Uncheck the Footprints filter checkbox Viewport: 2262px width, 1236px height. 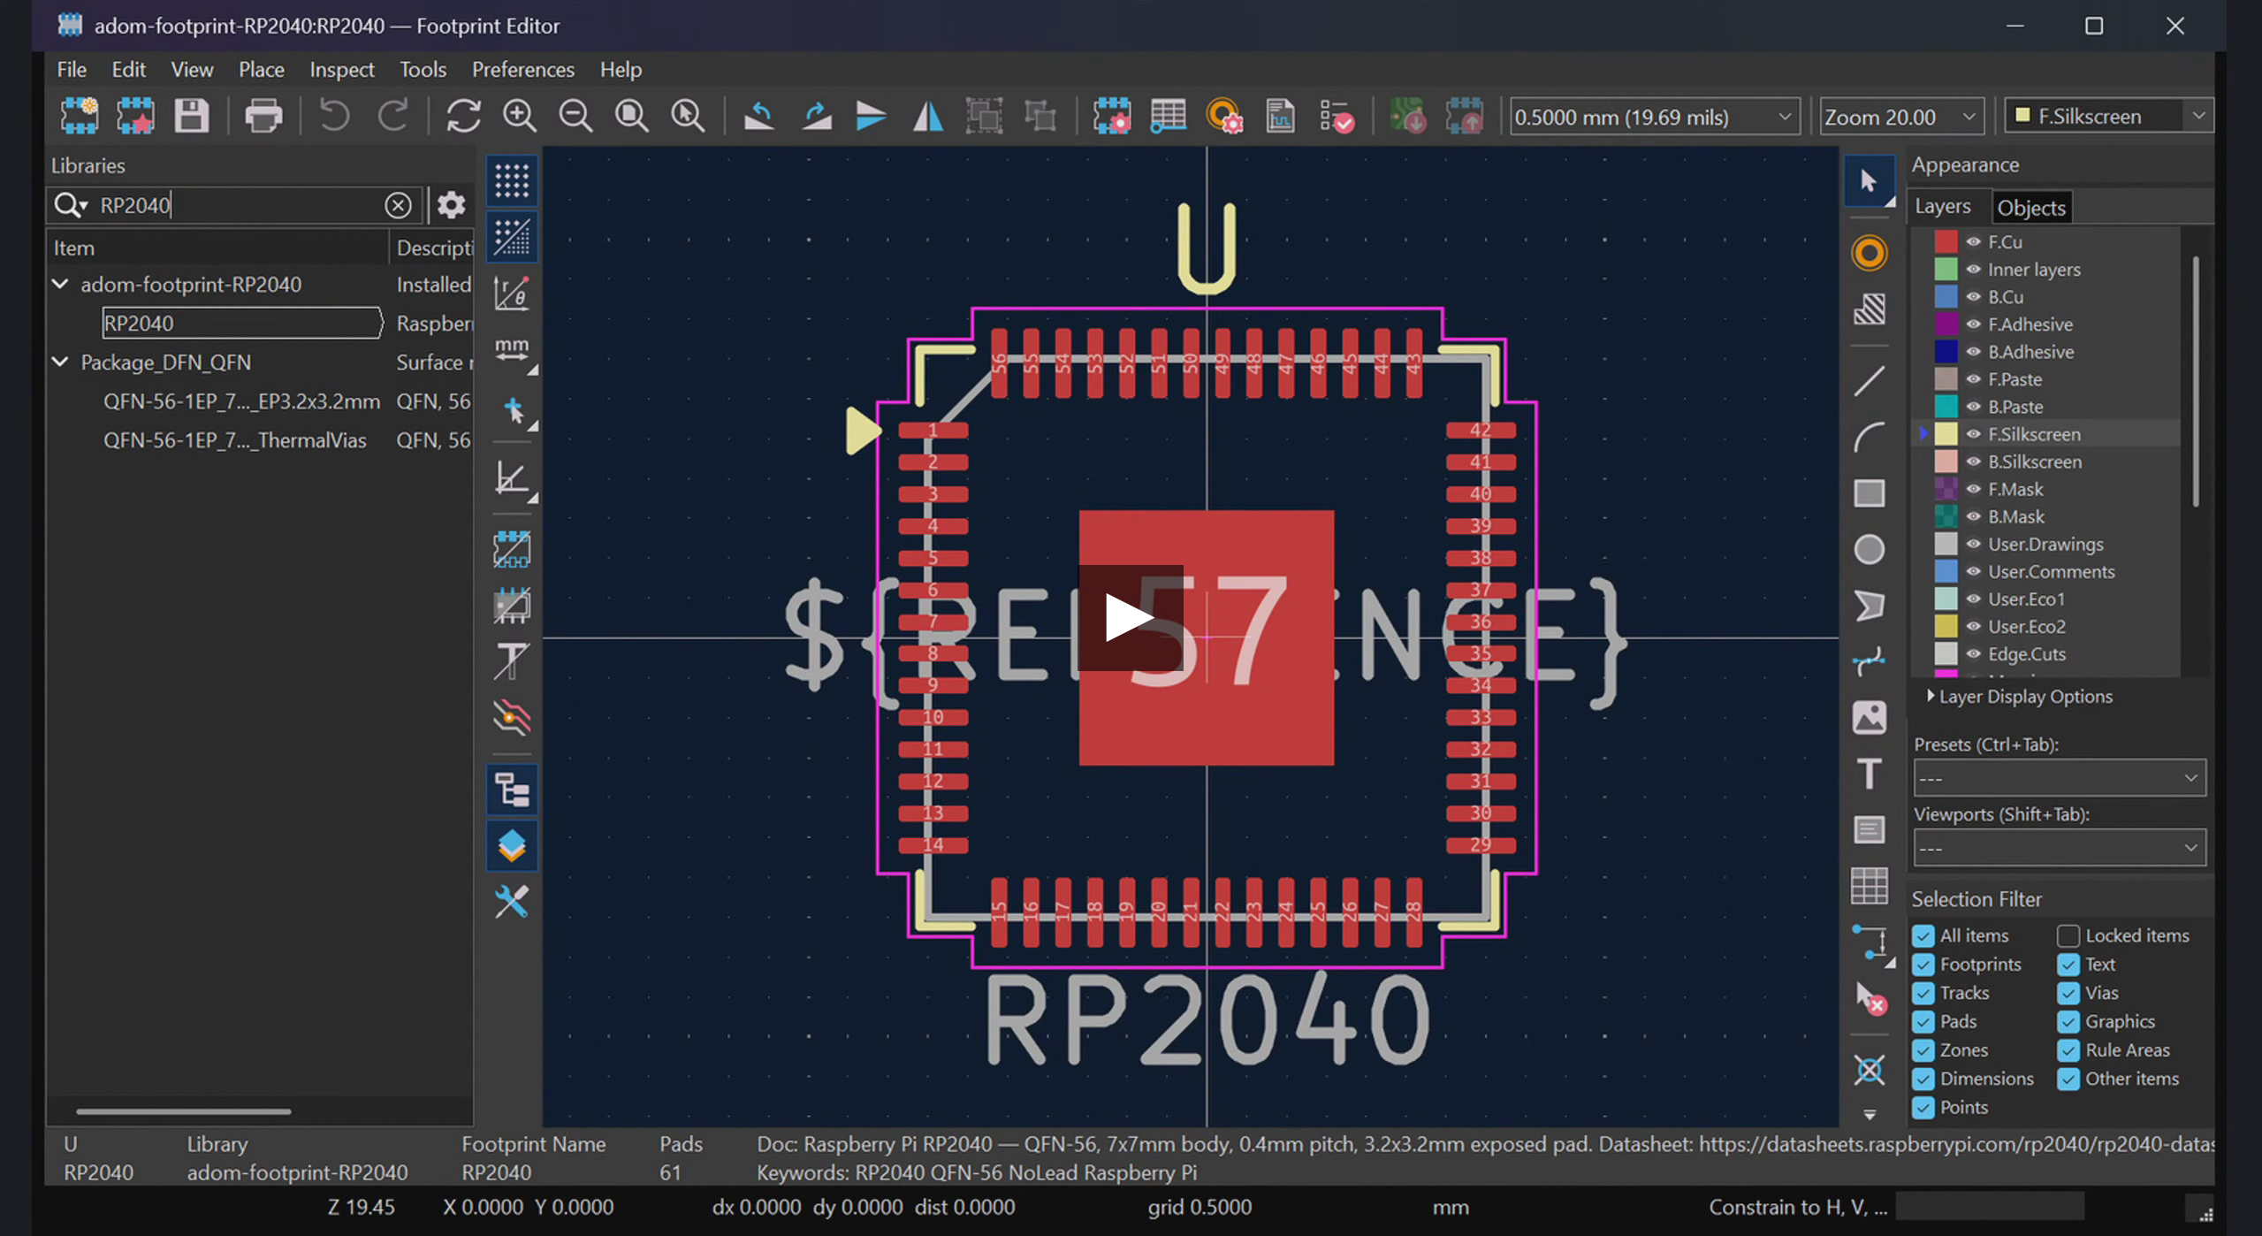click(x=1923, y=965)
